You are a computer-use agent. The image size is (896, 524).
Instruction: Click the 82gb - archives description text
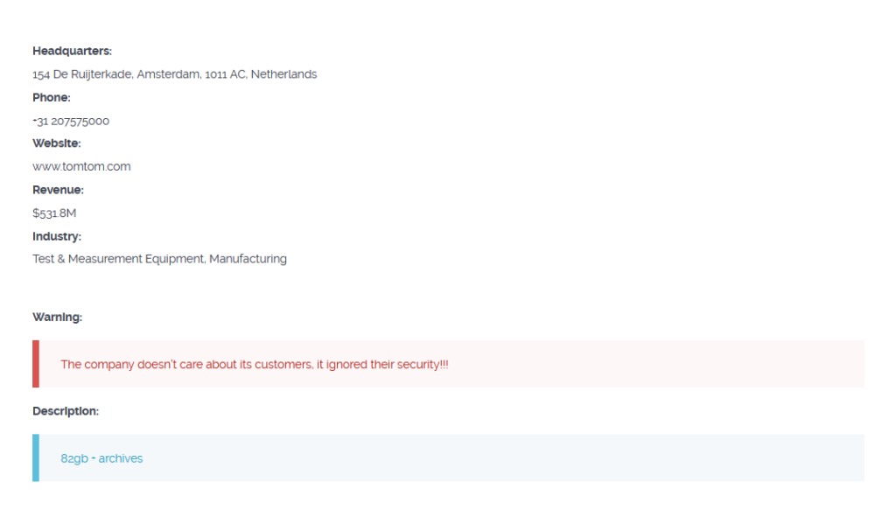click(101, 458)
